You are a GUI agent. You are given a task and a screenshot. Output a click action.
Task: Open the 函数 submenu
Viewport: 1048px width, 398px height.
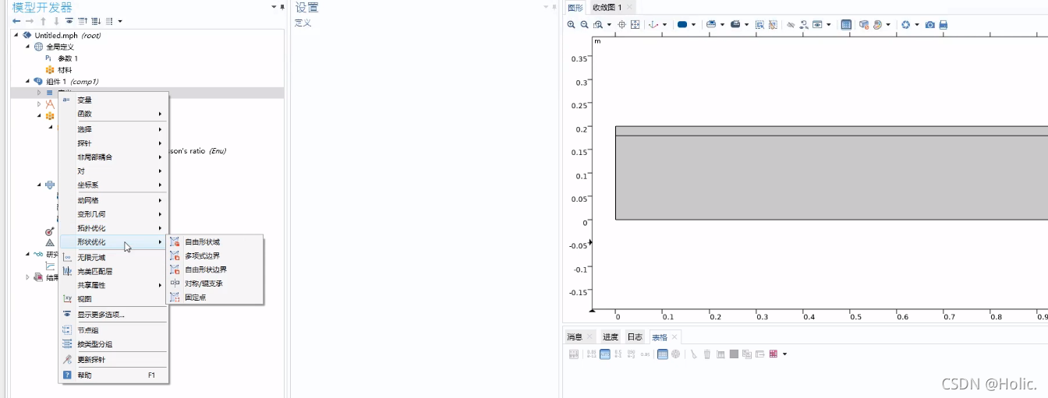point(114,114)
